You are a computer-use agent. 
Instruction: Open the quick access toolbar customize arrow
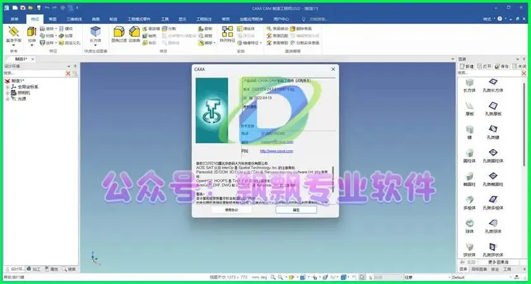78,8
